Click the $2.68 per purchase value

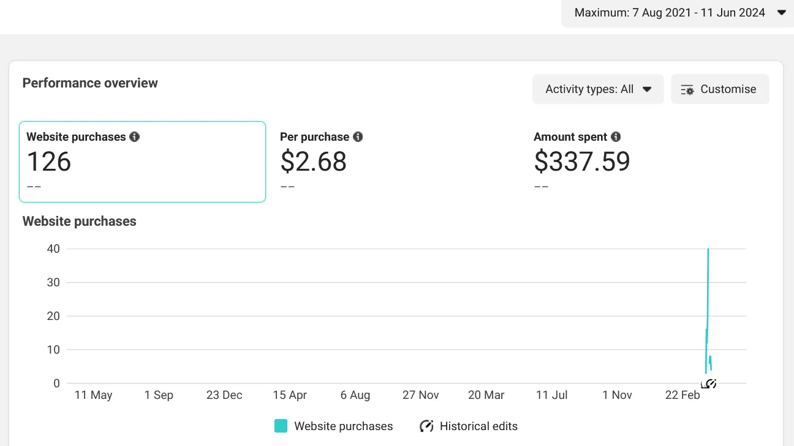click(313, 162)
